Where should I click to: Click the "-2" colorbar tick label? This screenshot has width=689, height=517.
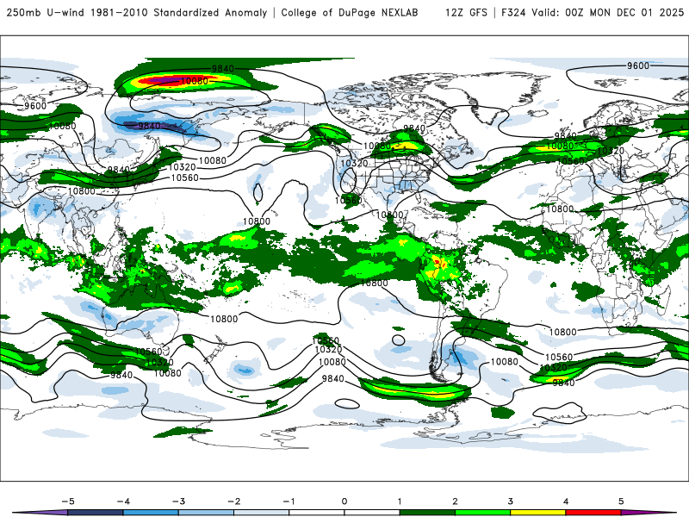[x=233, y=501]
